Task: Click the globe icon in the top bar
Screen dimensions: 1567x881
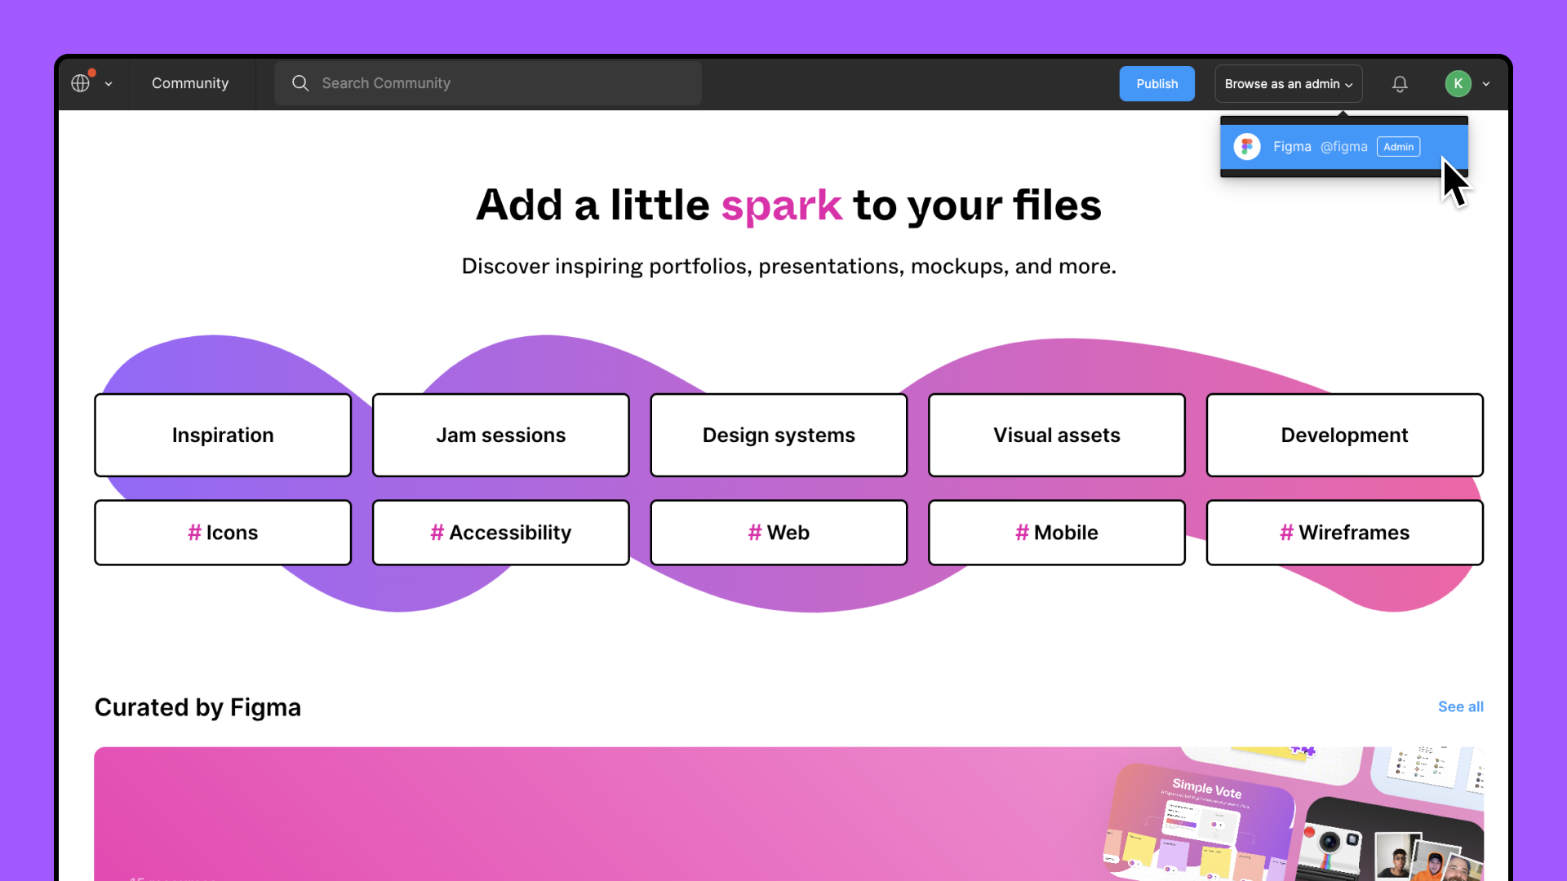Action: click(79, 82)
